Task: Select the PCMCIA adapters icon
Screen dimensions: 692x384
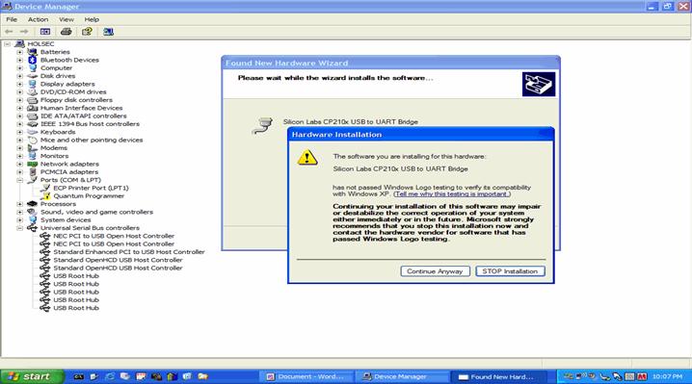Action: [32, 172]
